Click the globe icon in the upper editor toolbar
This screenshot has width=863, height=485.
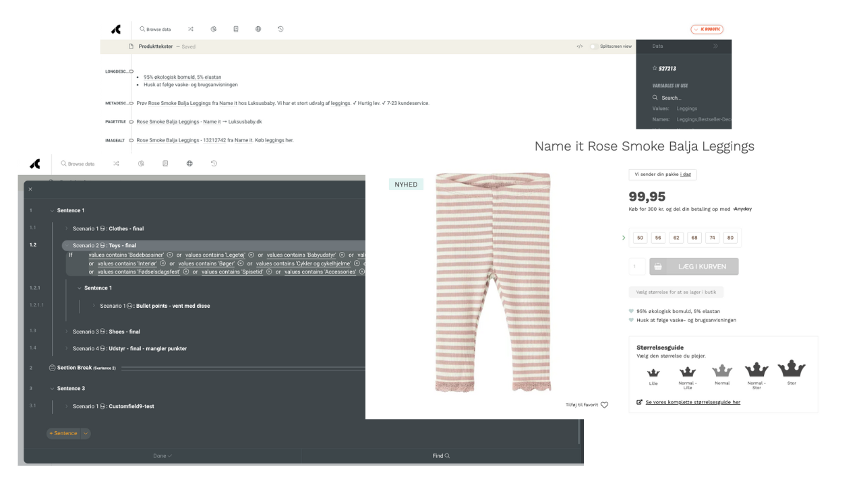(x=258, y=30)
